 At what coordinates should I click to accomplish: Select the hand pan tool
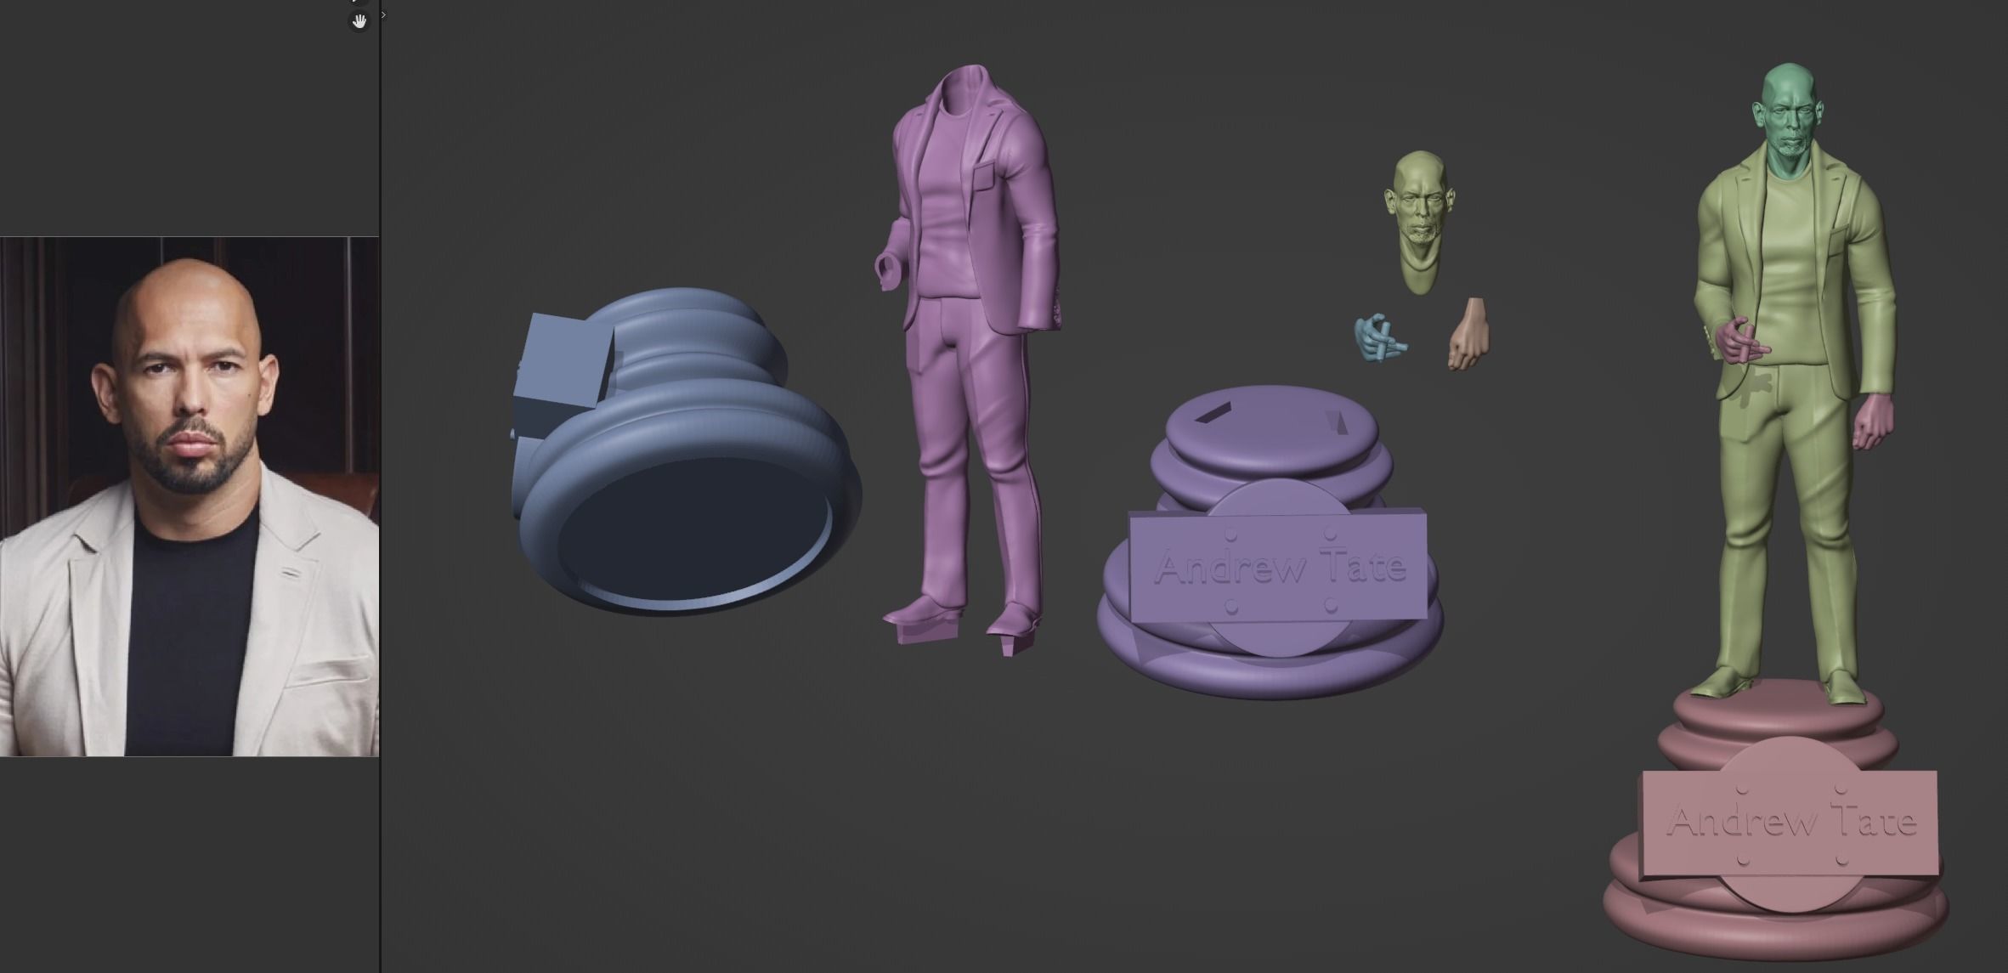click(359, 21)
